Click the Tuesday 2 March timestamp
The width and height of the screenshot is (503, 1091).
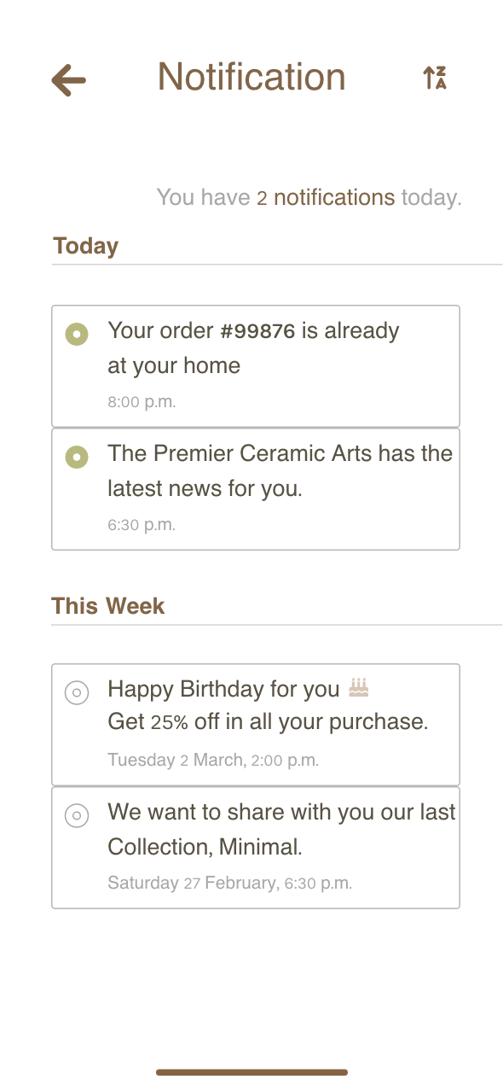pyautogui.click(x=213, y=760)
